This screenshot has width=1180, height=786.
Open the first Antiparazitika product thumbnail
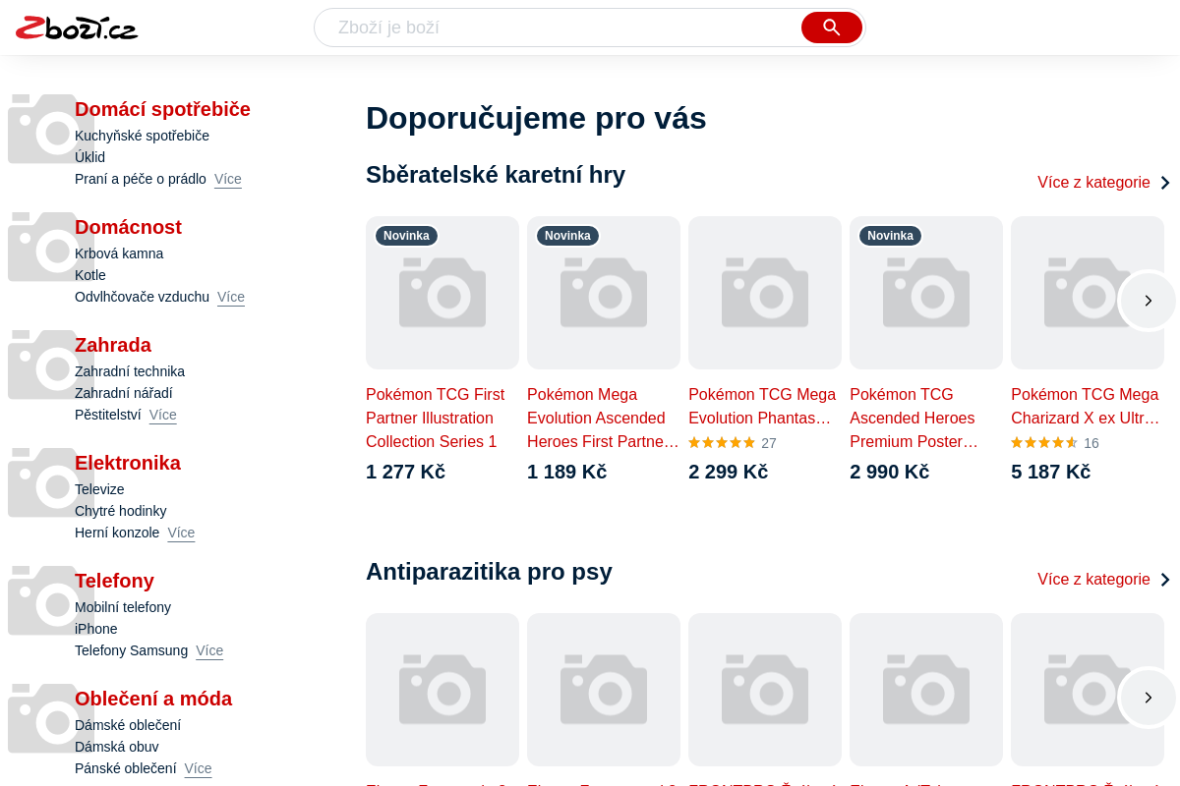[442, 690]
